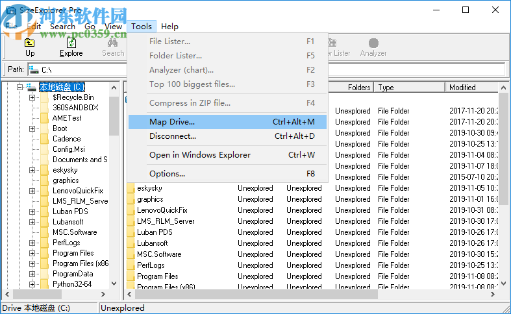This screenshot has height=314, width=511.
Task: Click the LMS_RLM_Server folder icon in file list
Action: click(x=131, y=221)
